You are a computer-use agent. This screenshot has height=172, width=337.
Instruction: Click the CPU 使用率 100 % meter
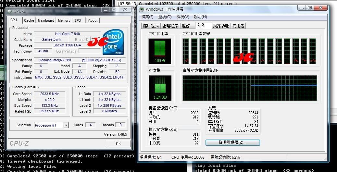tap(160, 51)
